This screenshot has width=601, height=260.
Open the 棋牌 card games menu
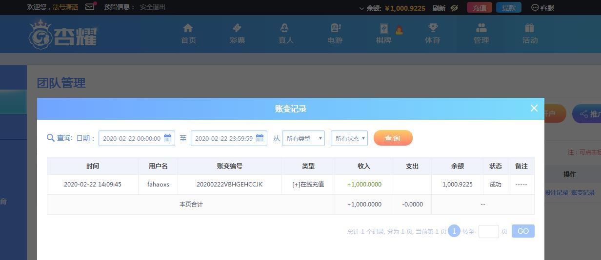click(x=384, y=34)
